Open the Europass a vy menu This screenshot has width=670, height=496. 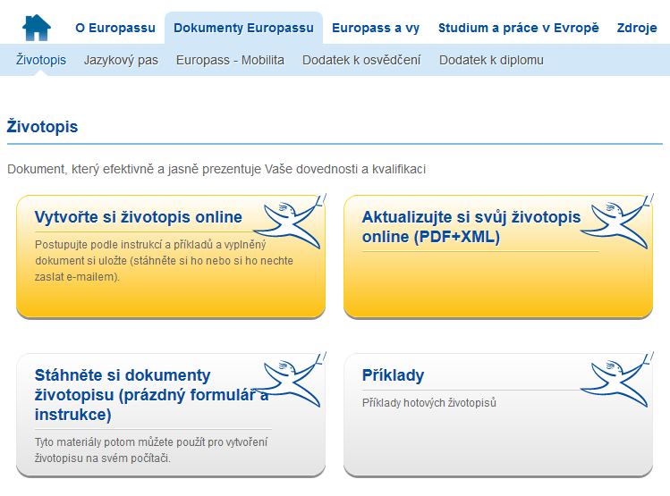coord(376,29)
